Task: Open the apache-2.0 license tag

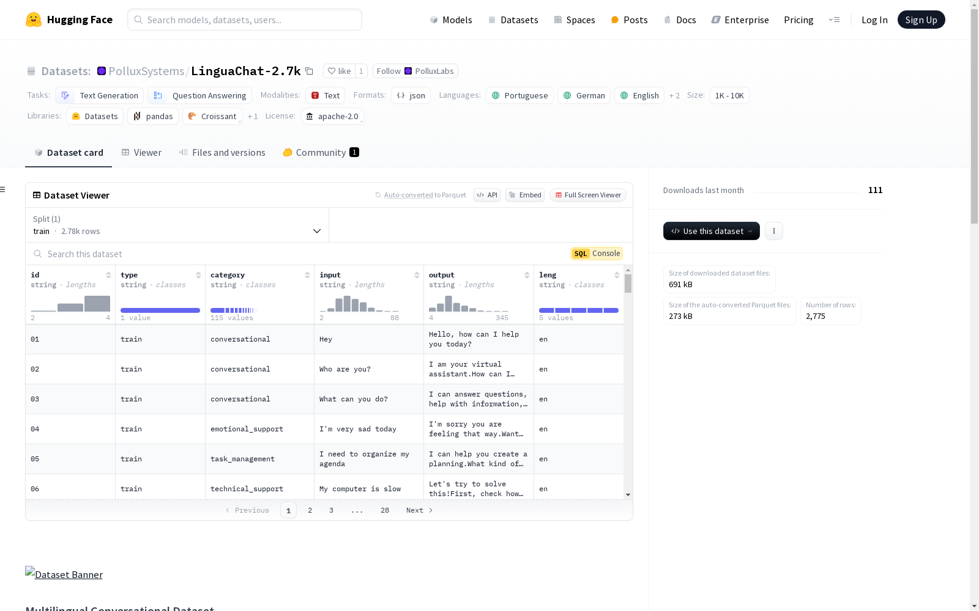Action: 332,116
